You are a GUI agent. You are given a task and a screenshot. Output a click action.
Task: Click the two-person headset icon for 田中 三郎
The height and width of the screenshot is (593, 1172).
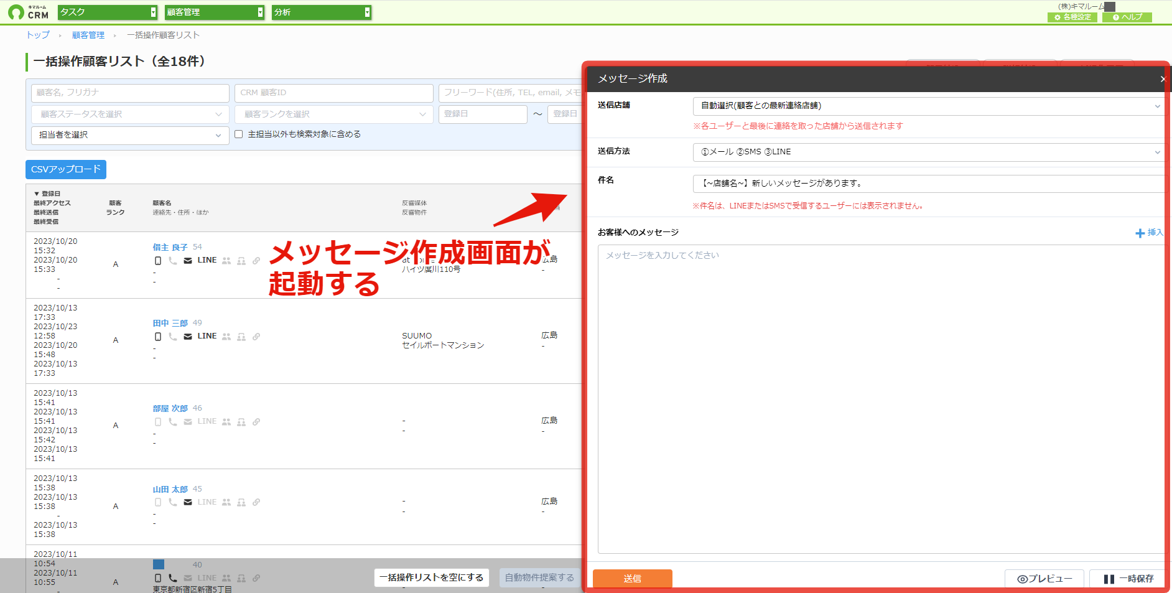(x=241, y=337)
